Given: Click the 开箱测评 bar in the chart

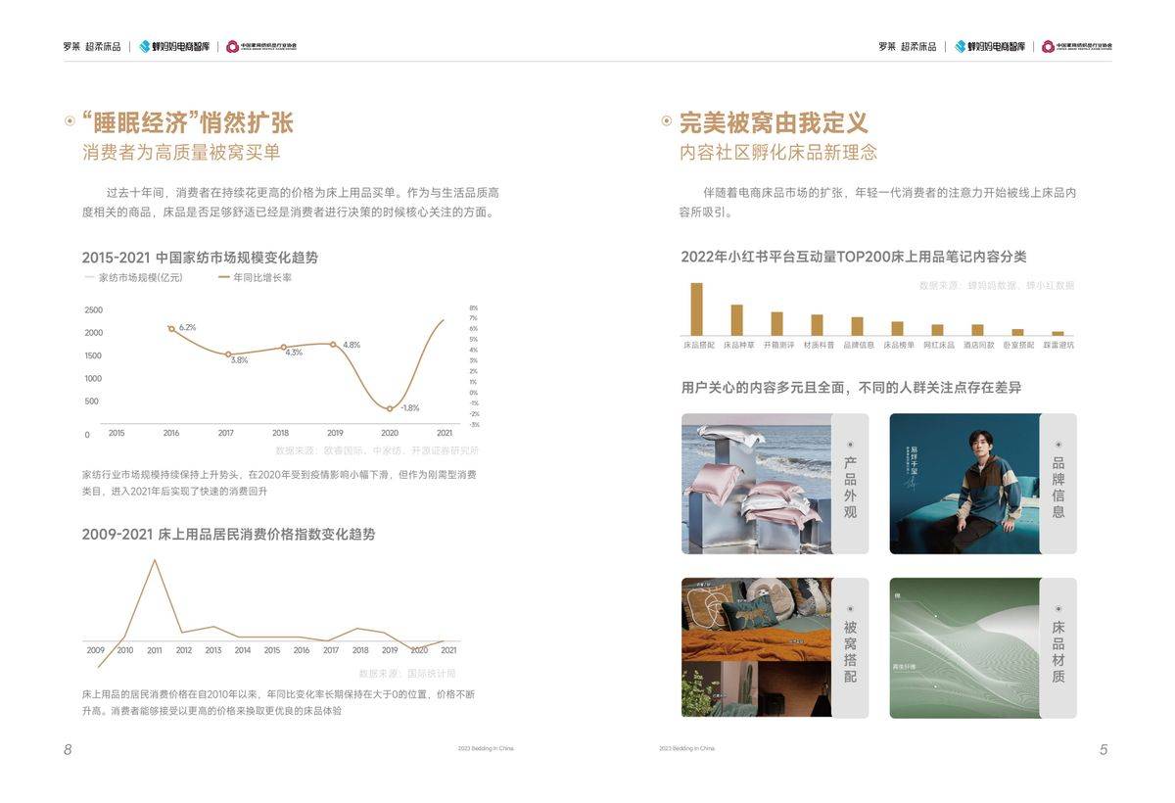Looking at the screenshot, I should [777, 324].
